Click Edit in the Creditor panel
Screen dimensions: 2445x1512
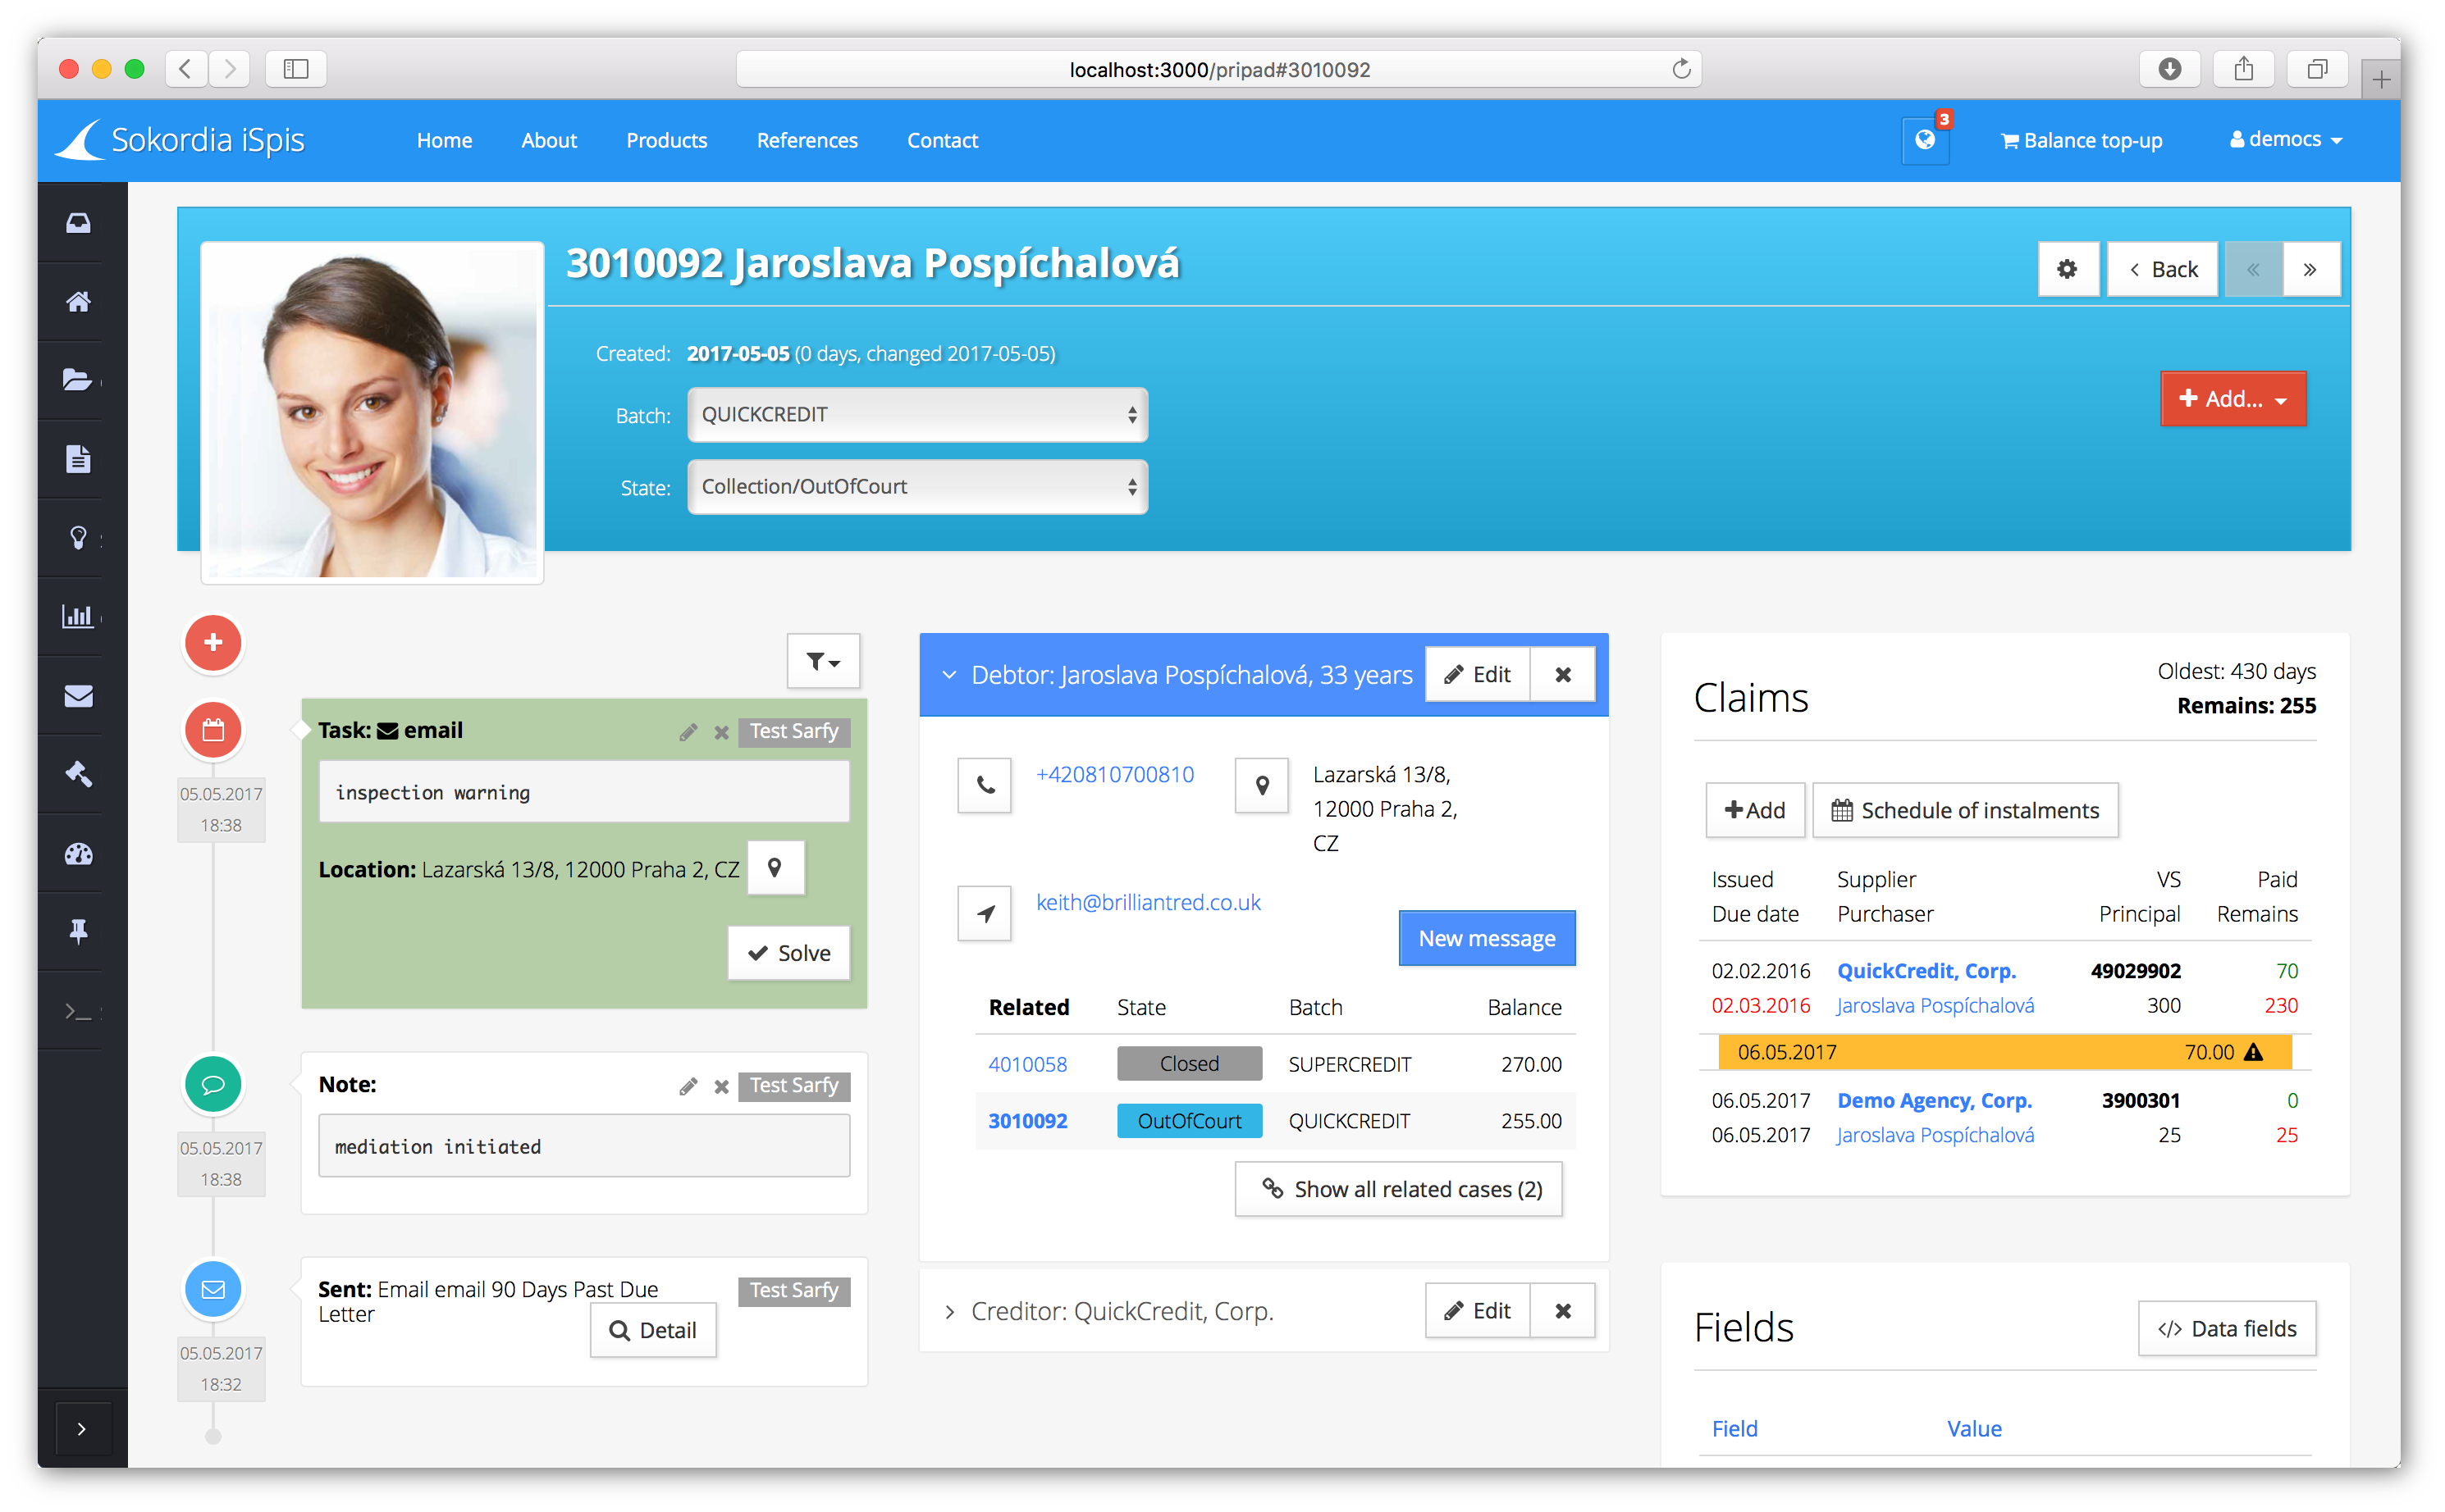point(1478,1311)
